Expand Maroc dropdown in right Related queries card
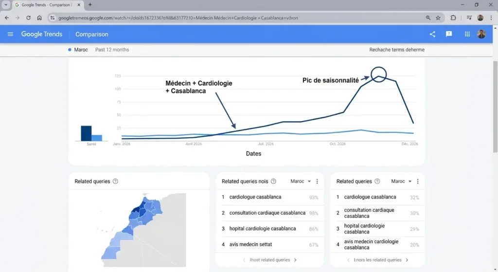 [401, 181]
